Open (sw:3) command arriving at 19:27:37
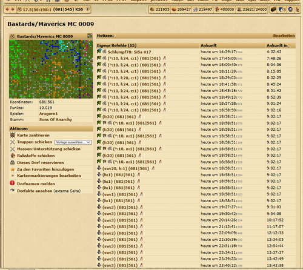The image size is (303, 270). point(120,207)
